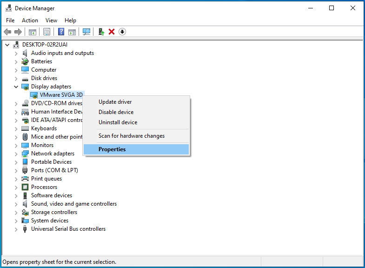The height and width of the screenshot is (268, 365).
Task: Select the Processors tree label
Action: click(44, 187)
